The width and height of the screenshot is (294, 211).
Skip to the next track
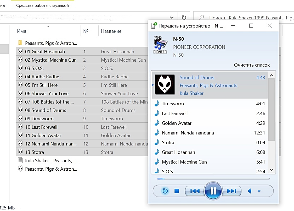[231, 191]
